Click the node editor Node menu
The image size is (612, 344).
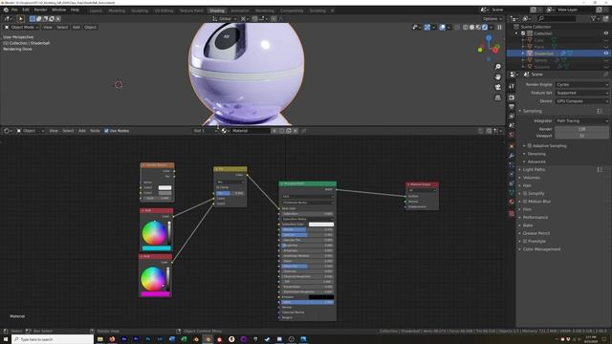click(x=95, y=131)
